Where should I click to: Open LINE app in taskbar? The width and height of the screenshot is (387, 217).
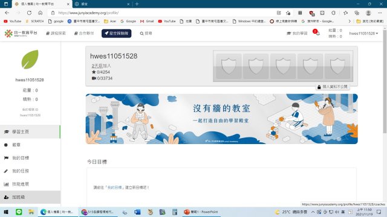[x=19, y=212]
